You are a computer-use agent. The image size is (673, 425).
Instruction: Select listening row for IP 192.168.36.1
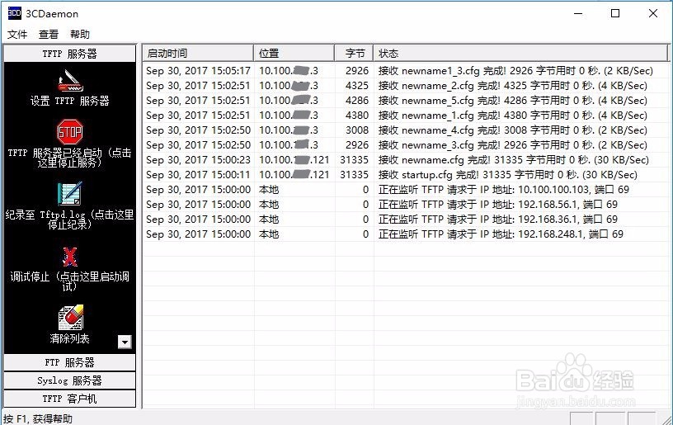tap(406, 220)
